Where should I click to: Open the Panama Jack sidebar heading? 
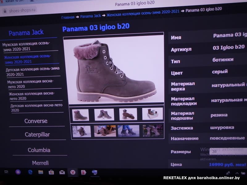[26, 33]
